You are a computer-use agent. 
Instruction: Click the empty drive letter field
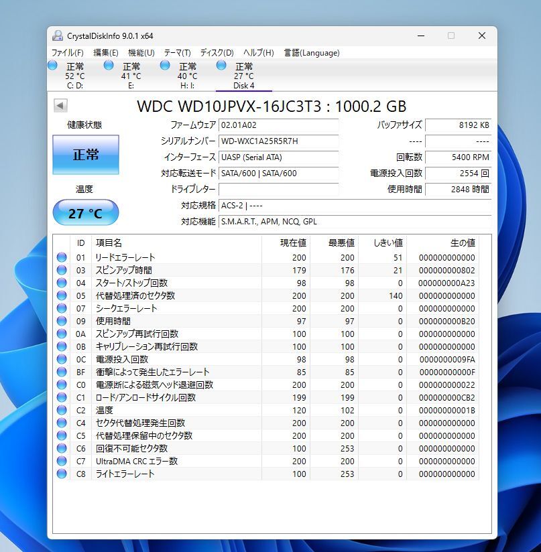click(x=279, y=190)
